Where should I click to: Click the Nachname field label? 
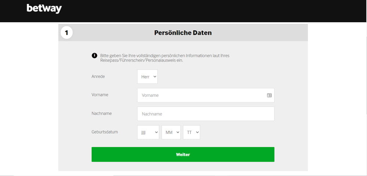click(102, 113)
